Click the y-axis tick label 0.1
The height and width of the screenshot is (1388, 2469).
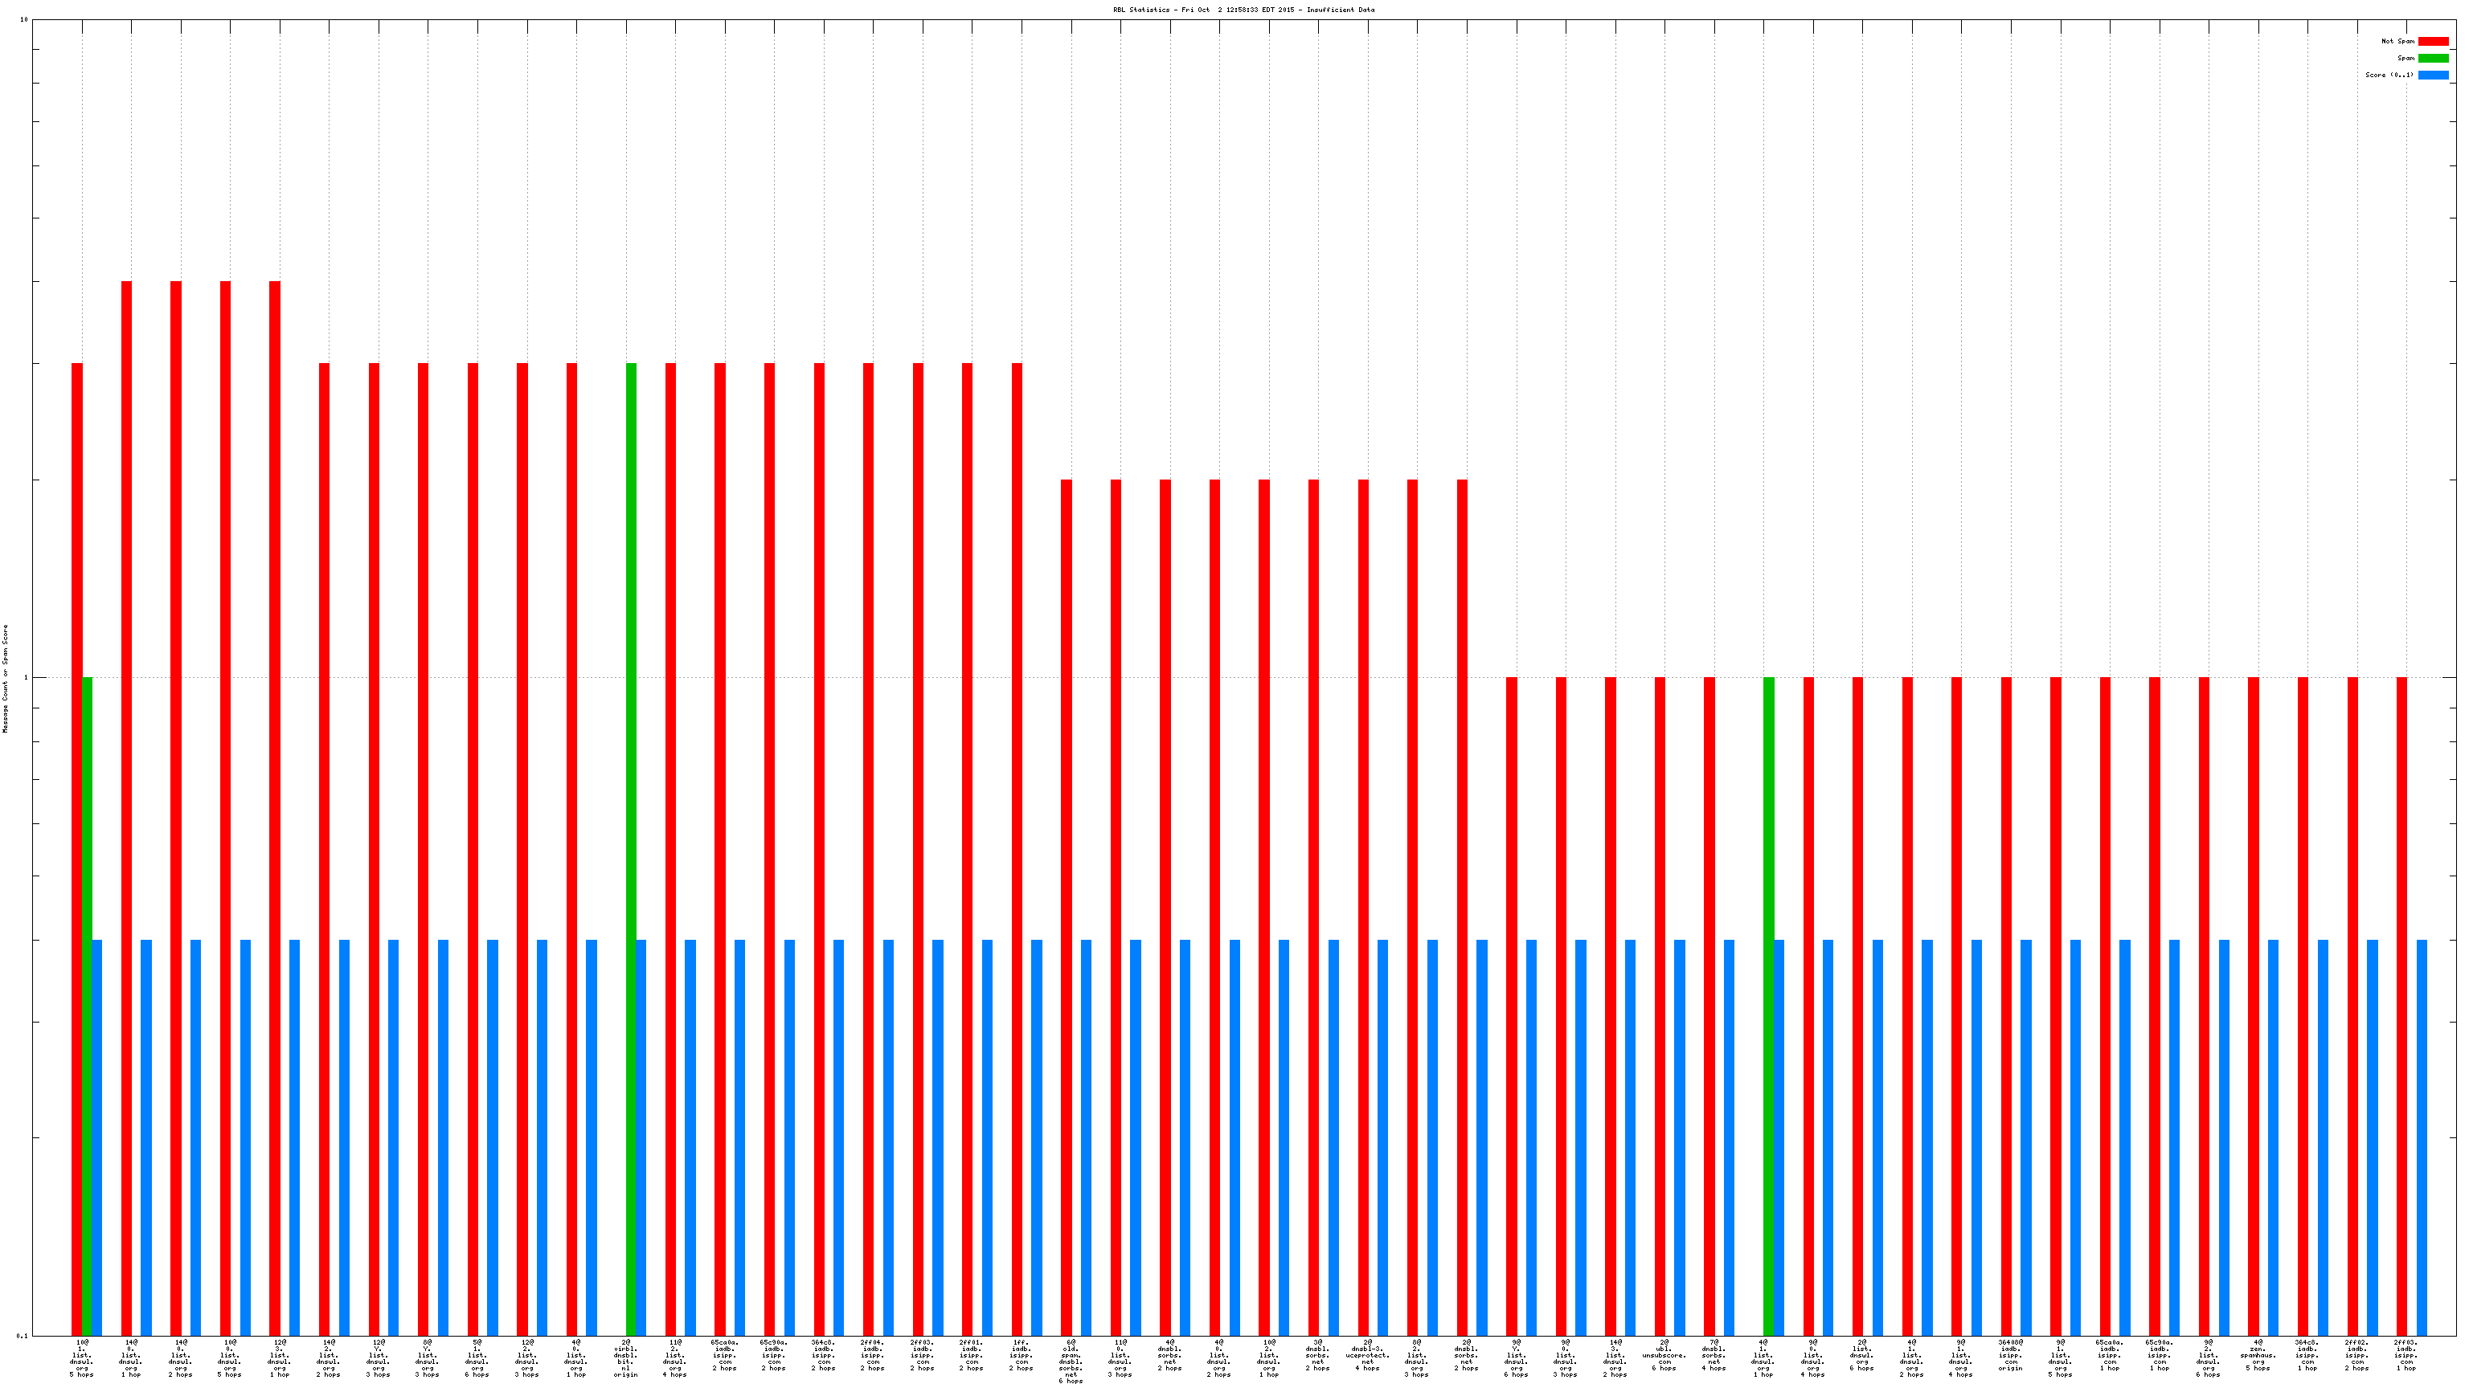pos(22,1335)
